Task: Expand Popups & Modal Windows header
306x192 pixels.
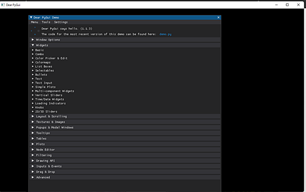Action: coord(125,127)
